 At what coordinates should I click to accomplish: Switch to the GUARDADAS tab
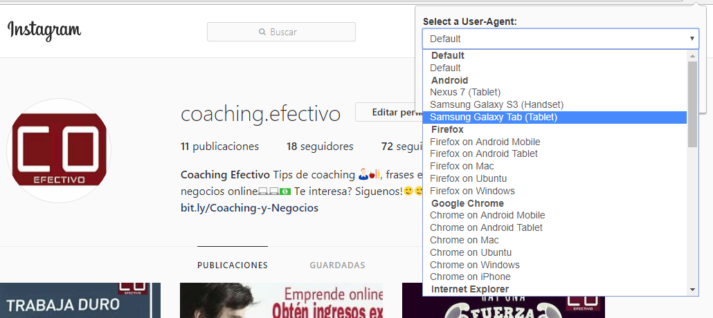click(337, 265)
